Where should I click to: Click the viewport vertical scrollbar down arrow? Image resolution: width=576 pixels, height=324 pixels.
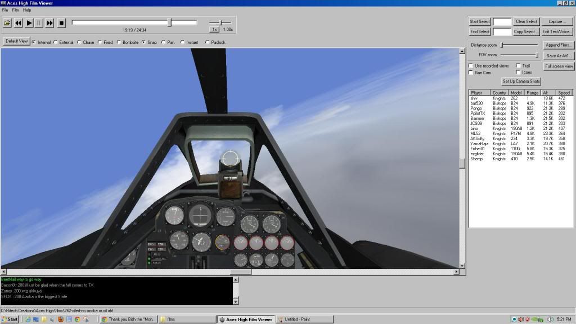(x=462, y=265)
